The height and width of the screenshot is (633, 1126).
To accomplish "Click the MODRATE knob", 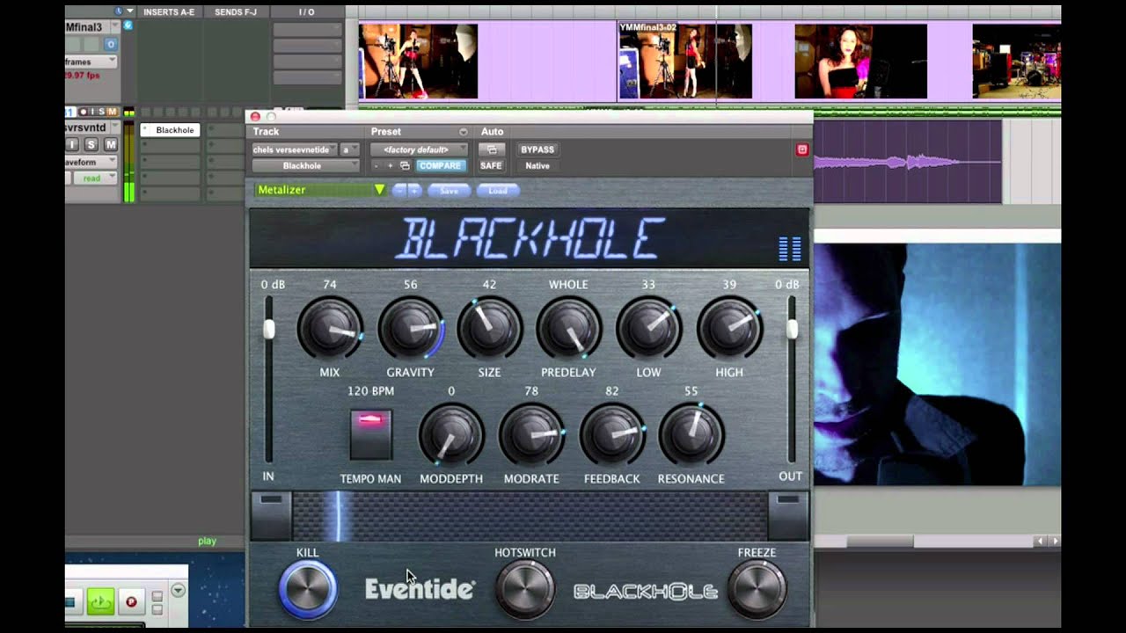I will pos(531,434).
